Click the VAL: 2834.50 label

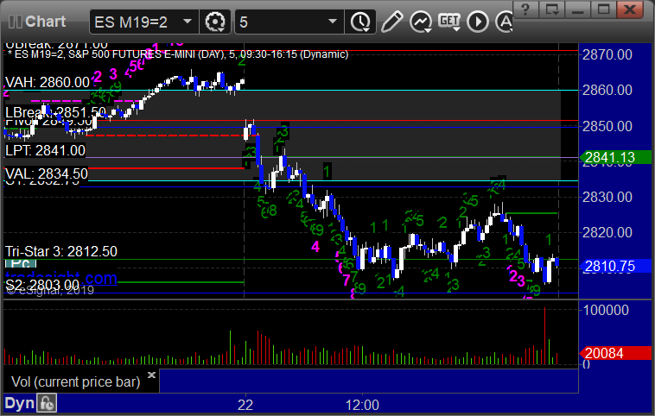(46, 173)
